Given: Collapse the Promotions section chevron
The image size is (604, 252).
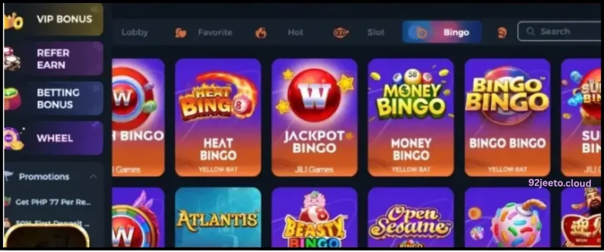Looking at the screenshot, I should tap(93, 176).
